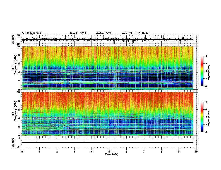This screenshot has width=221, height=170.
Task: Click time axis tick label "2"
Action: pos(57,152)
